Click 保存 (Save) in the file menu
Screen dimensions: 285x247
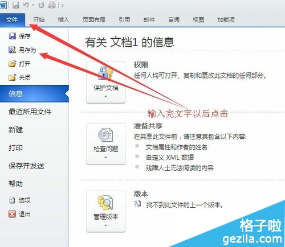(19, 36)
